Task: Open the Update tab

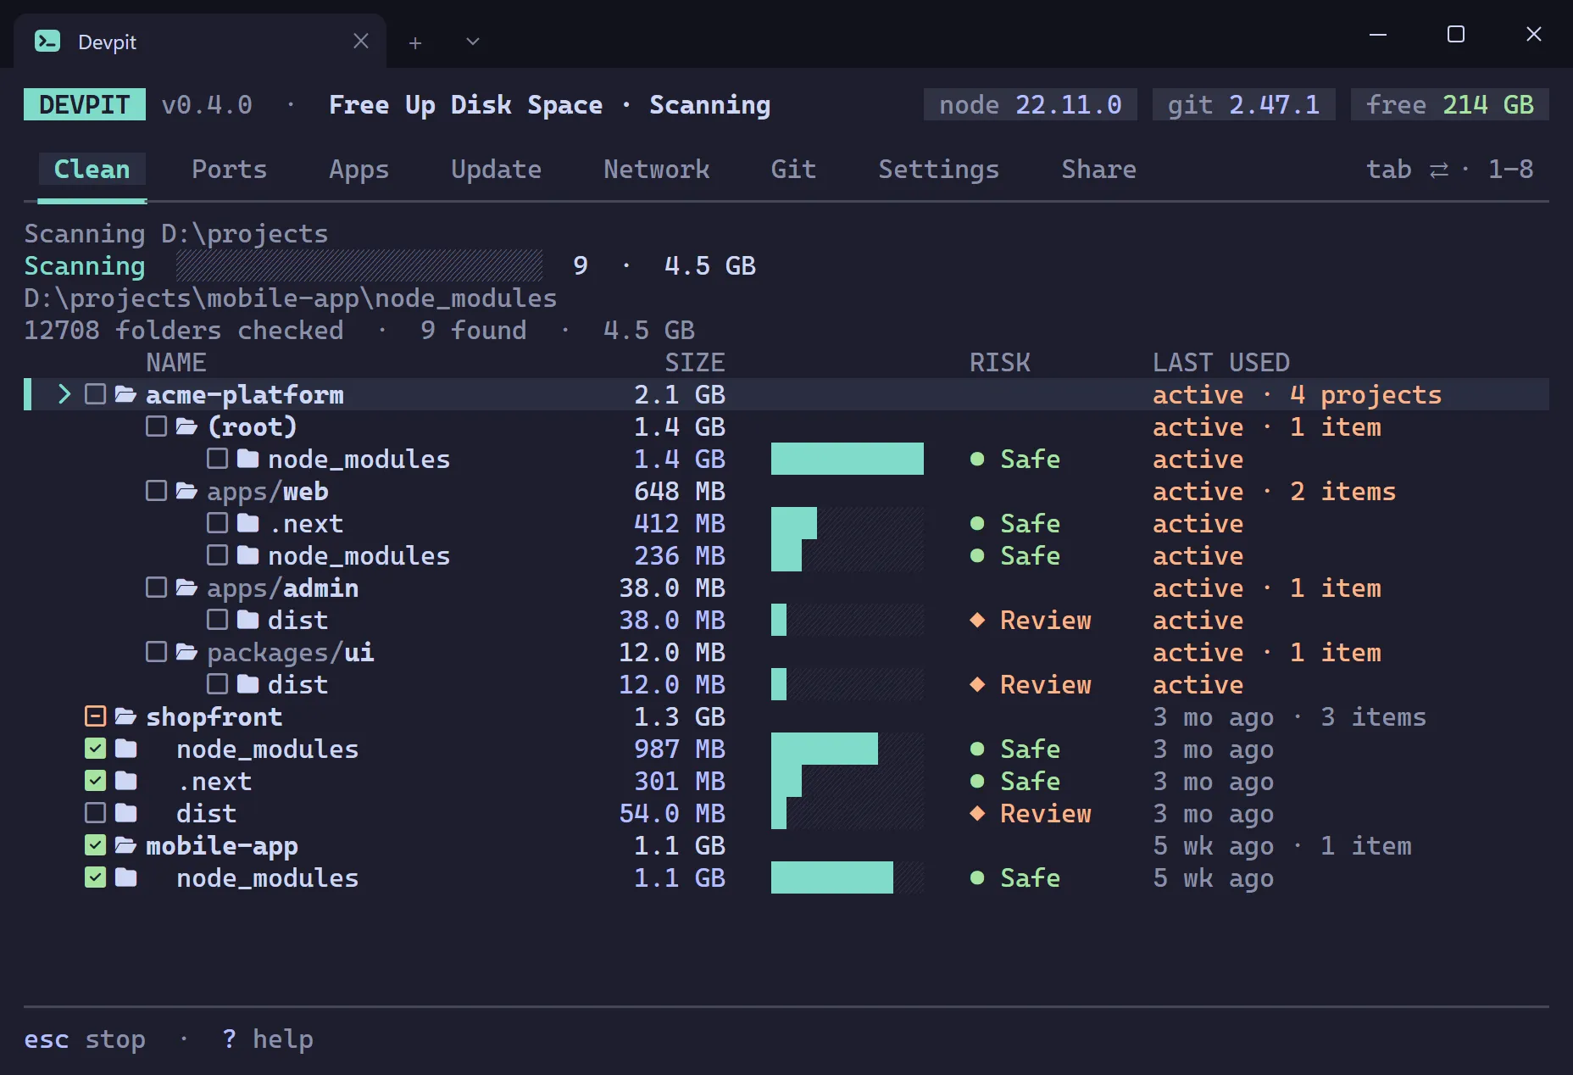Action: tap(496, 169)
